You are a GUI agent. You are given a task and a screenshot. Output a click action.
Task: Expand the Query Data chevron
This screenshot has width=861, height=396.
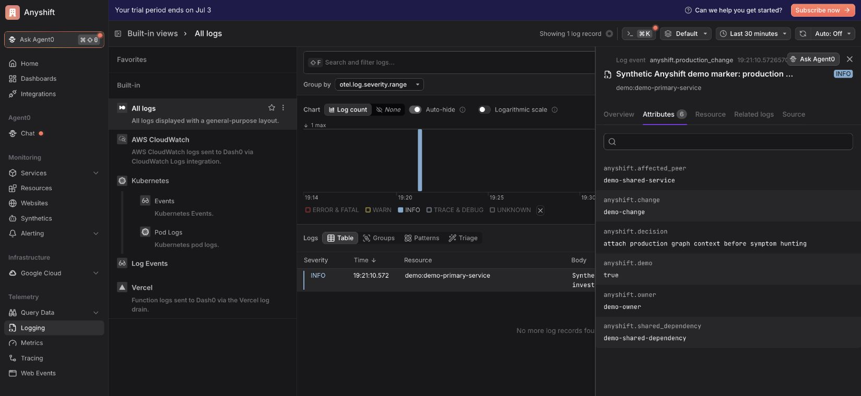tap(96, 313)
